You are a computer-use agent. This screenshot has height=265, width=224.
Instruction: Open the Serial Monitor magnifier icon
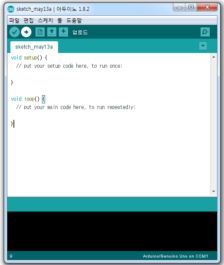[205, 32]
